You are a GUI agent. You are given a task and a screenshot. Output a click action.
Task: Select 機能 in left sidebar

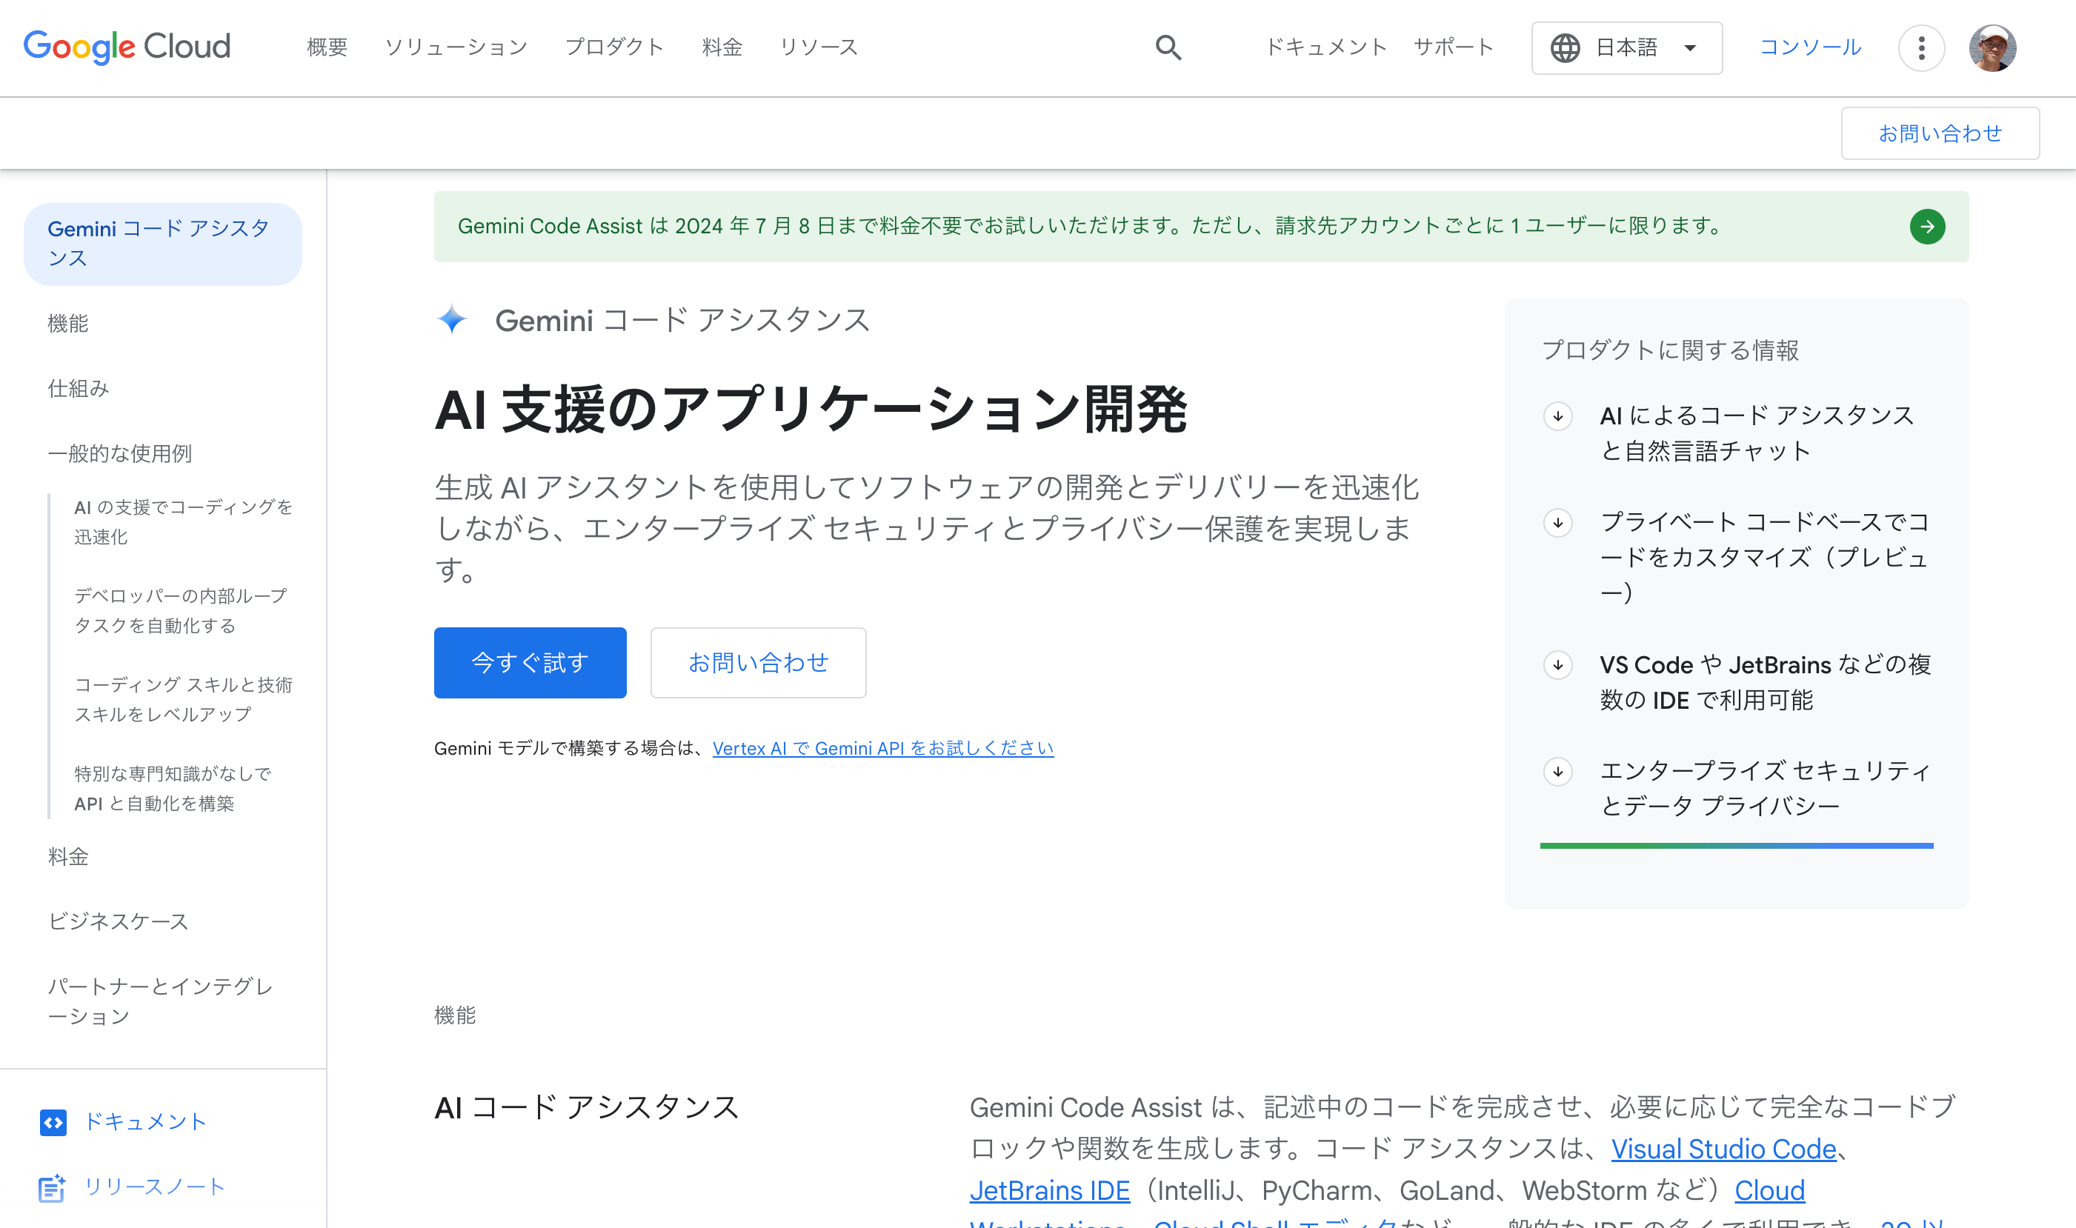click(68, 324)
